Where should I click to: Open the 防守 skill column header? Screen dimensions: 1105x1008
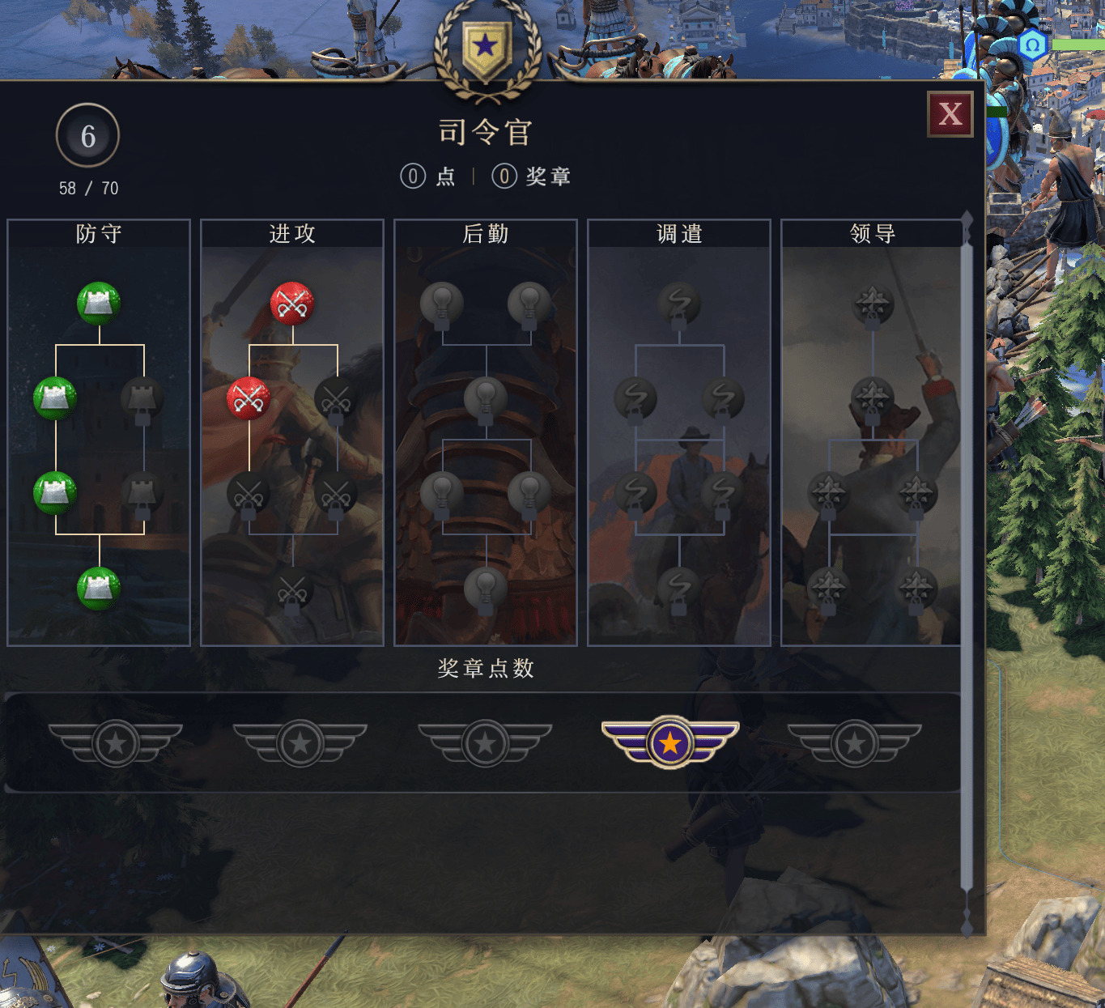coord(99,234)
